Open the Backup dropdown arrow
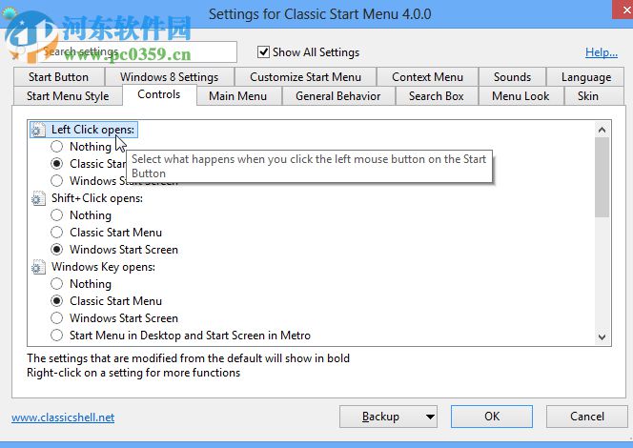Image resolution: width=633 pixels, height=448 pixels. [430, 417]
